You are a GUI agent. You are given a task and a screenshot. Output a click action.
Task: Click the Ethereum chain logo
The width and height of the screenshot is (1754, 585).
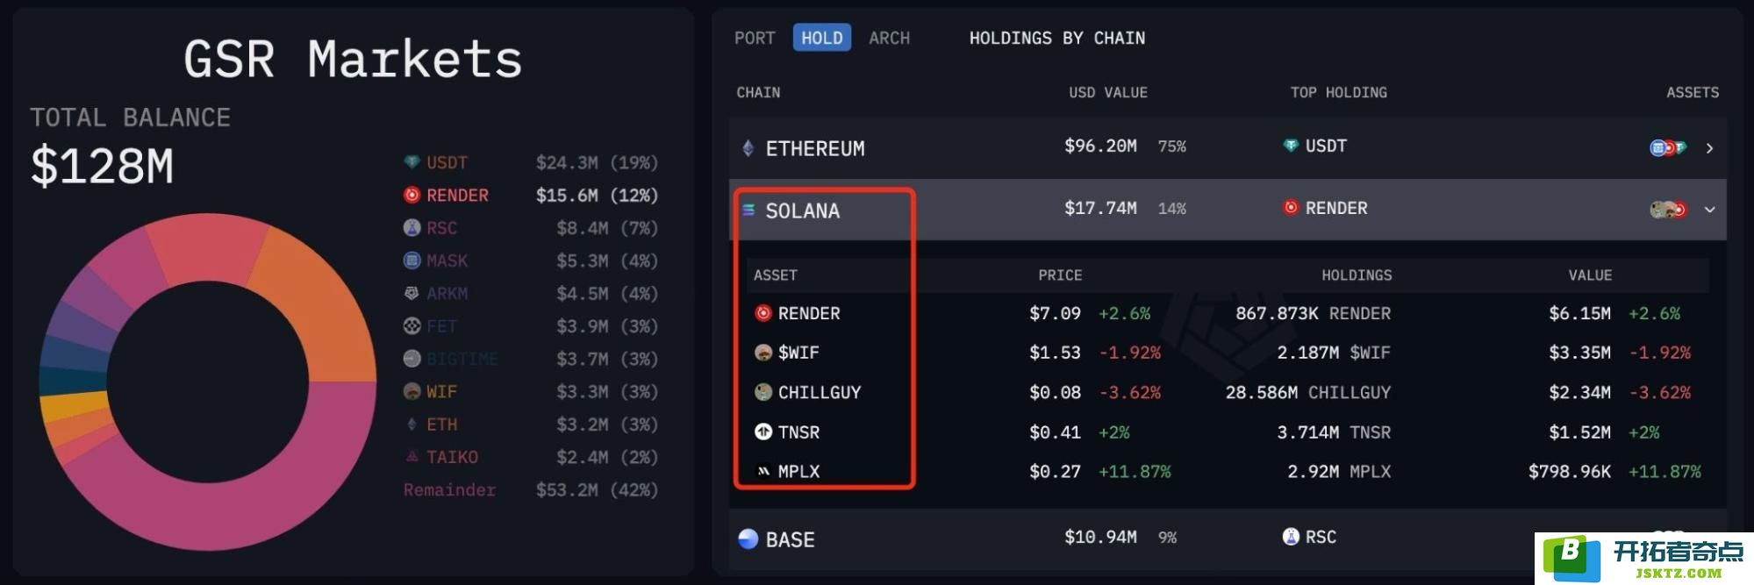click(748, 148)
